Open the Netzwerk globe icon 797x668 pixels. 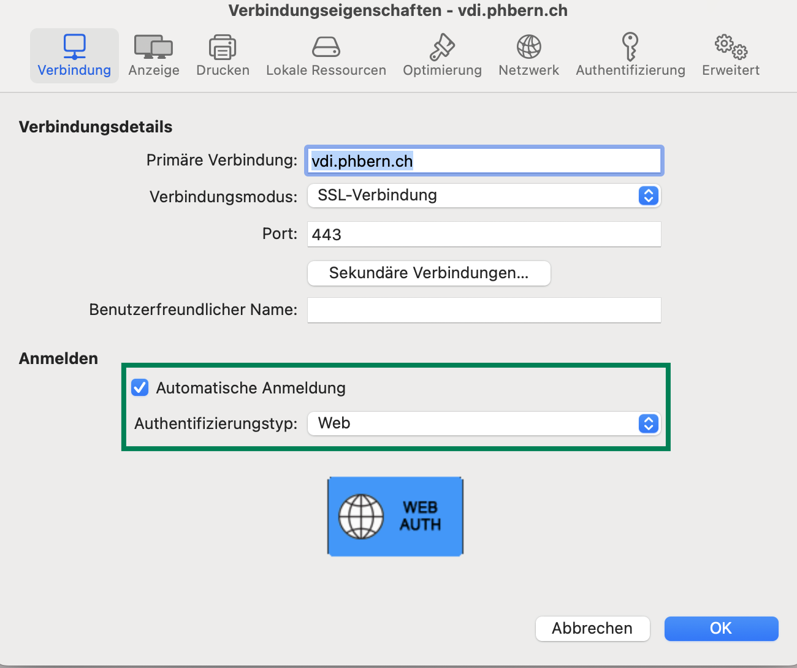528,55
